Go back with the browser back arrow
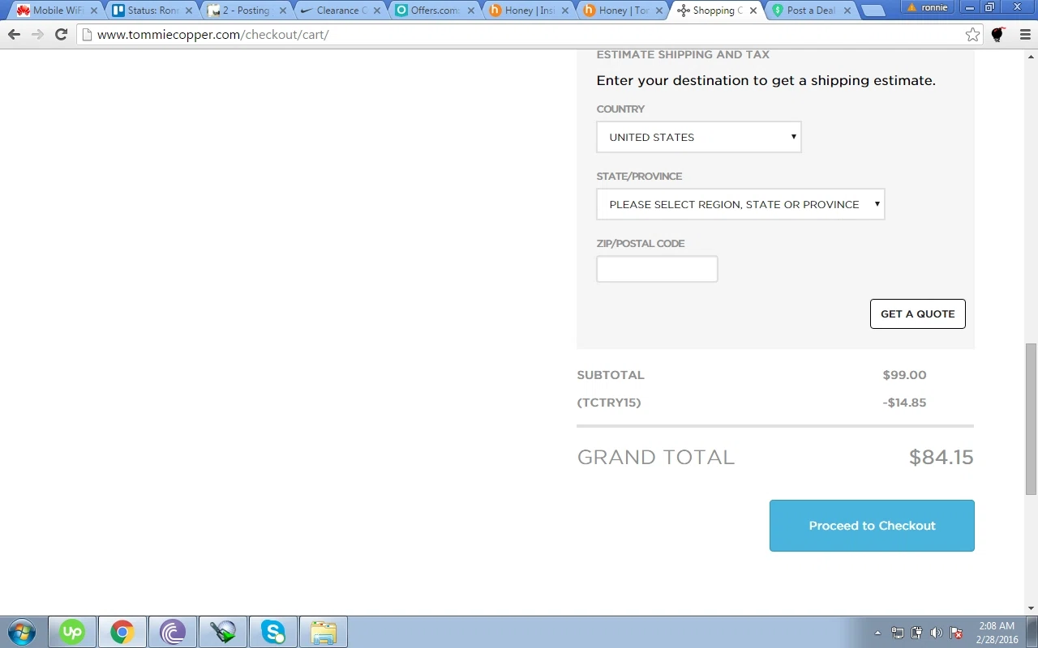The width and height of the screenshot is (1038, 648). 14,35
